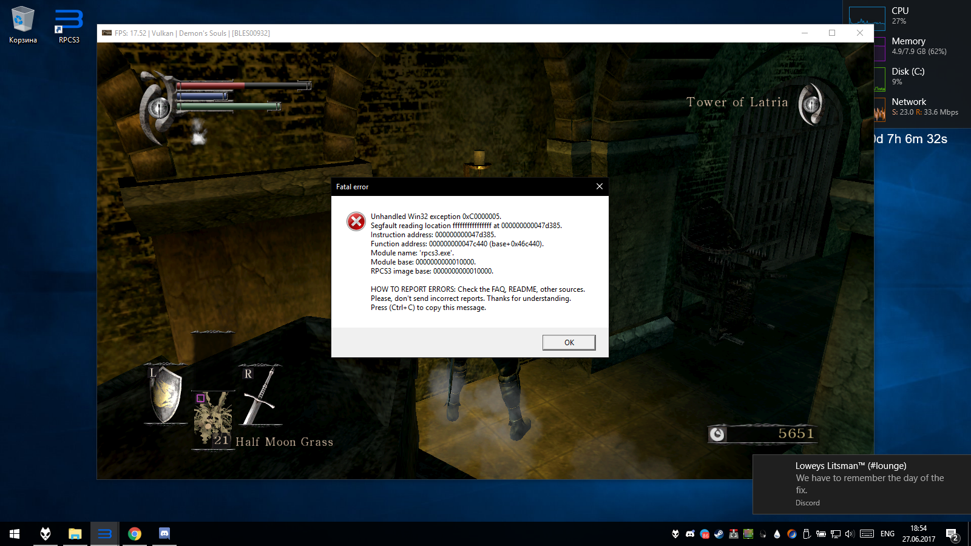971x546 pixels.
Task: Click the 'Tower of Latria' area title
Action: point(737,103)
